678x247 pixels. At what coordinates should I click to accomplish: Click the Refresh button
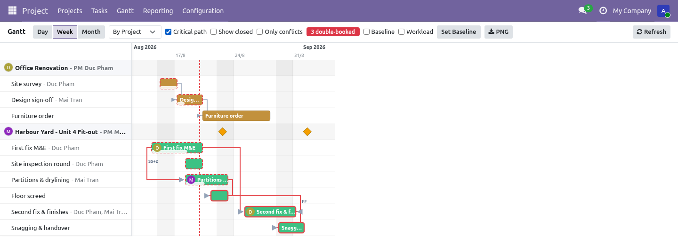(652, 32)
